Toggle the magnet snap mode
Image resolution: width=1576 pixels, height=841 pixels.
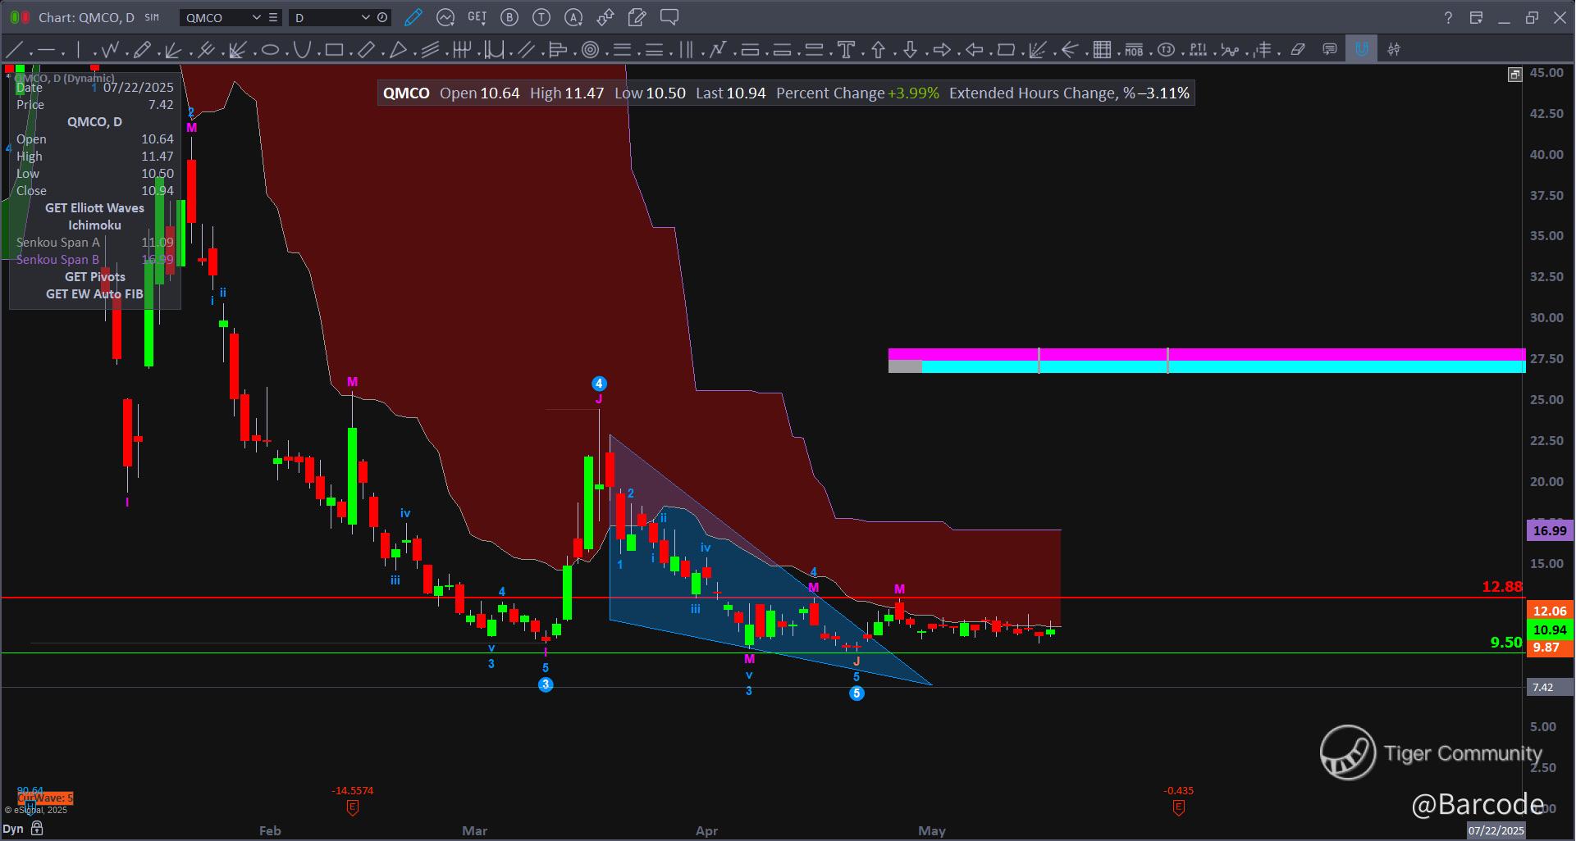[1362, 50]
